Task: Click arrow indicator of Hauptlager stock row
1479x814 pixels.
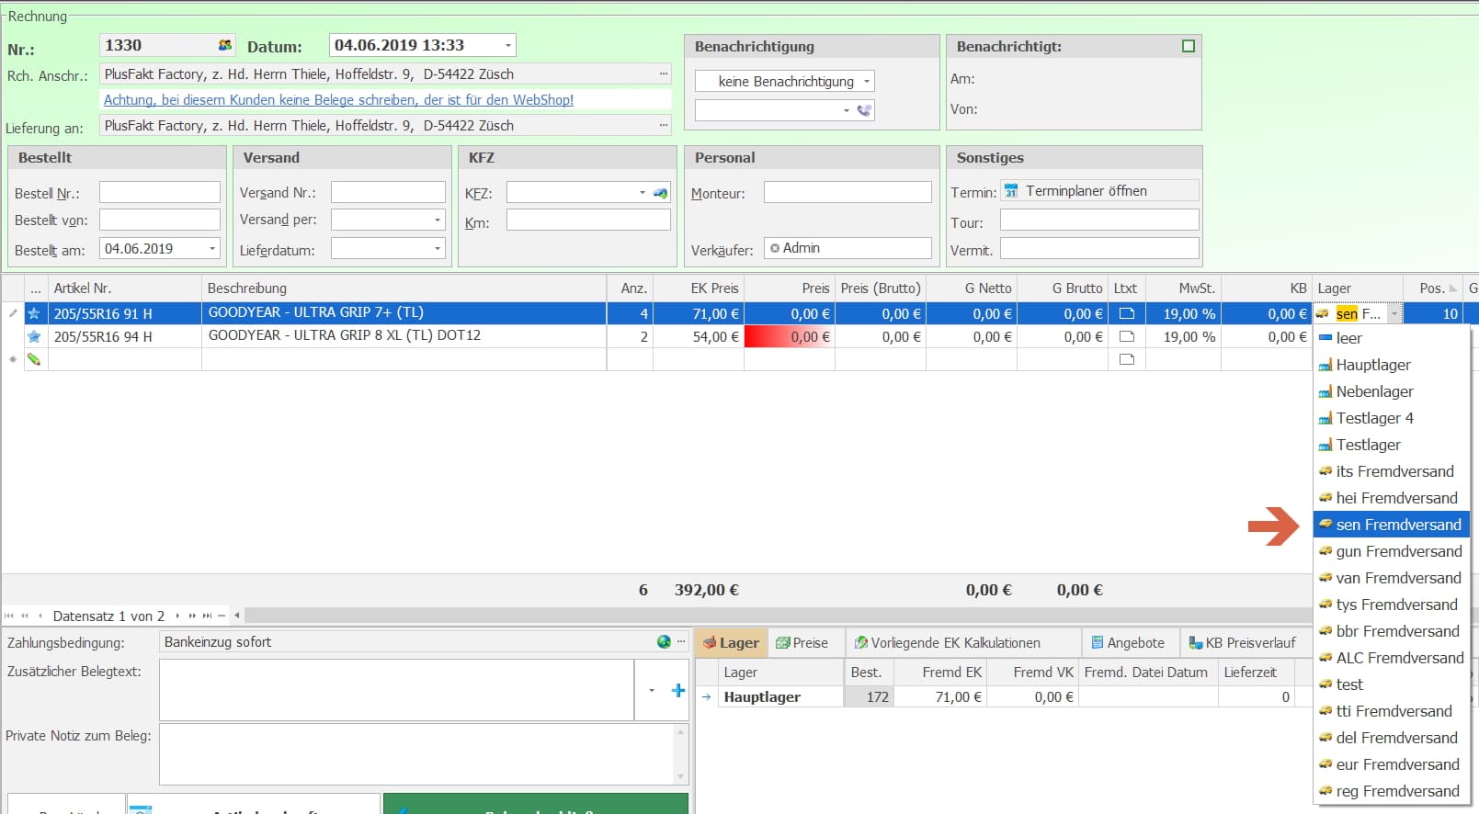Action: tap(706, 697)
